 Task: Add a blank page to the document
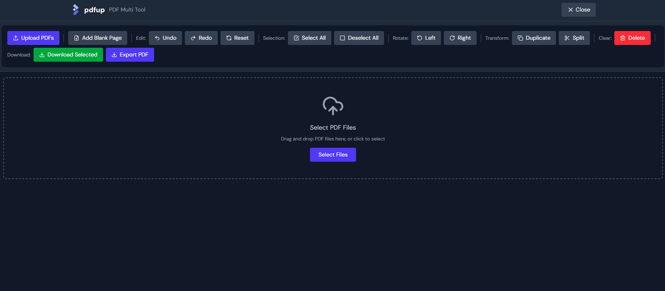click(97, 38)
